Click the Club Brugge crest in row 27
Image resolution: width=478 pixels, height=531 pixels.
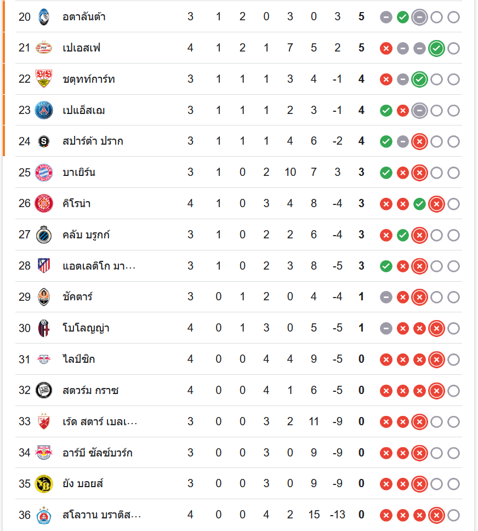[x=44, y=235]
